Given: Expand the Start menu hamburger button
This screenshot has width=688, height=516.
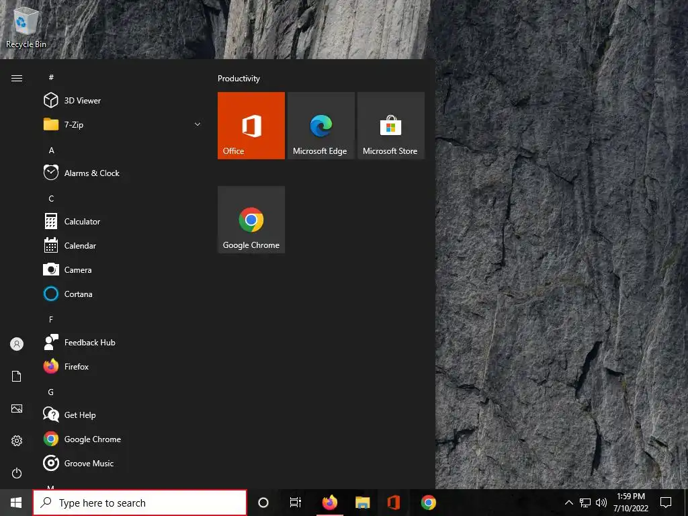Looking at the screenshot, I should pos(17,78).
